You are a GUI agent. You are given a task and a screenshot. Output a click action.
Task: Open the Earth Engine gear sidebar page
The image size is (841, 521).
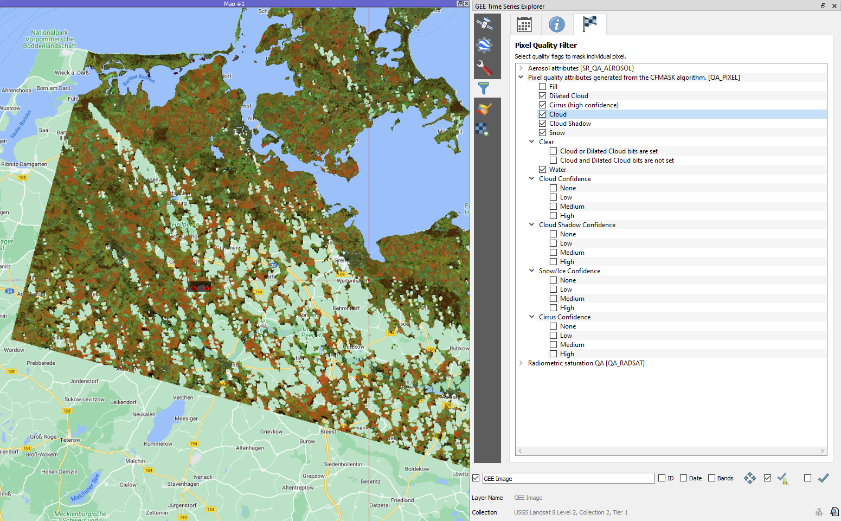tap(484, 45)
